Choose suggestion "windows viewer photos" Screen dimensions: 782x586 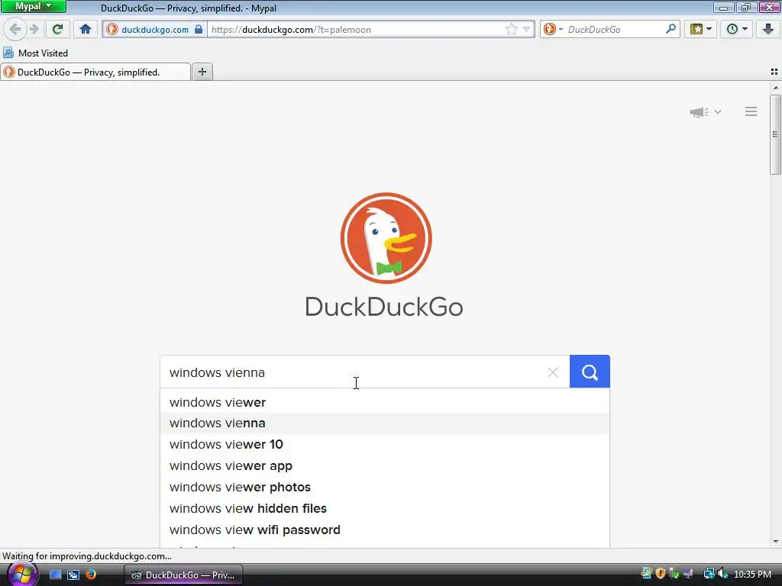pyautogui.click(x=385, y=488)
